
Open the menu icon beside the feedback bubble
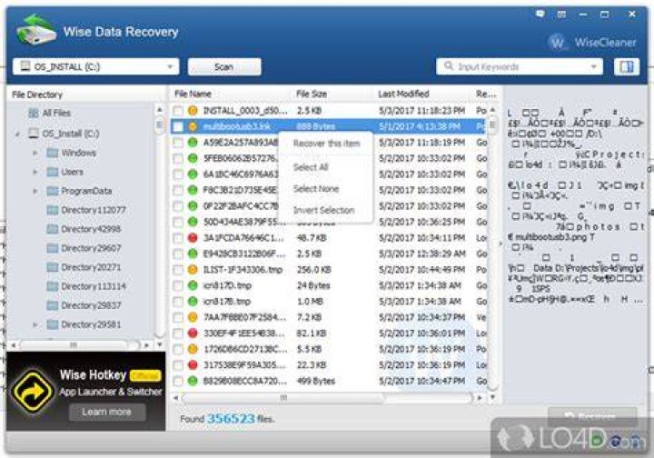[561, 15]
